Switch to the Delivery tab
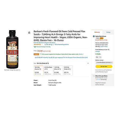 [97, 32]
